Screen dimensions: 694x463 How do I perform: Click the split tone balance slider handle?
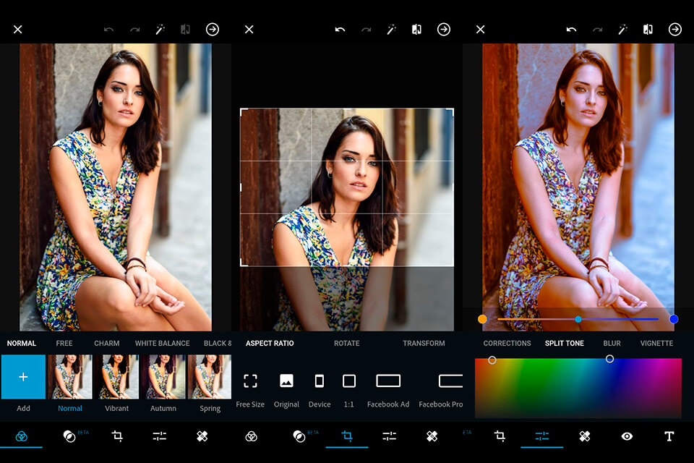click(x=578, y=319)
